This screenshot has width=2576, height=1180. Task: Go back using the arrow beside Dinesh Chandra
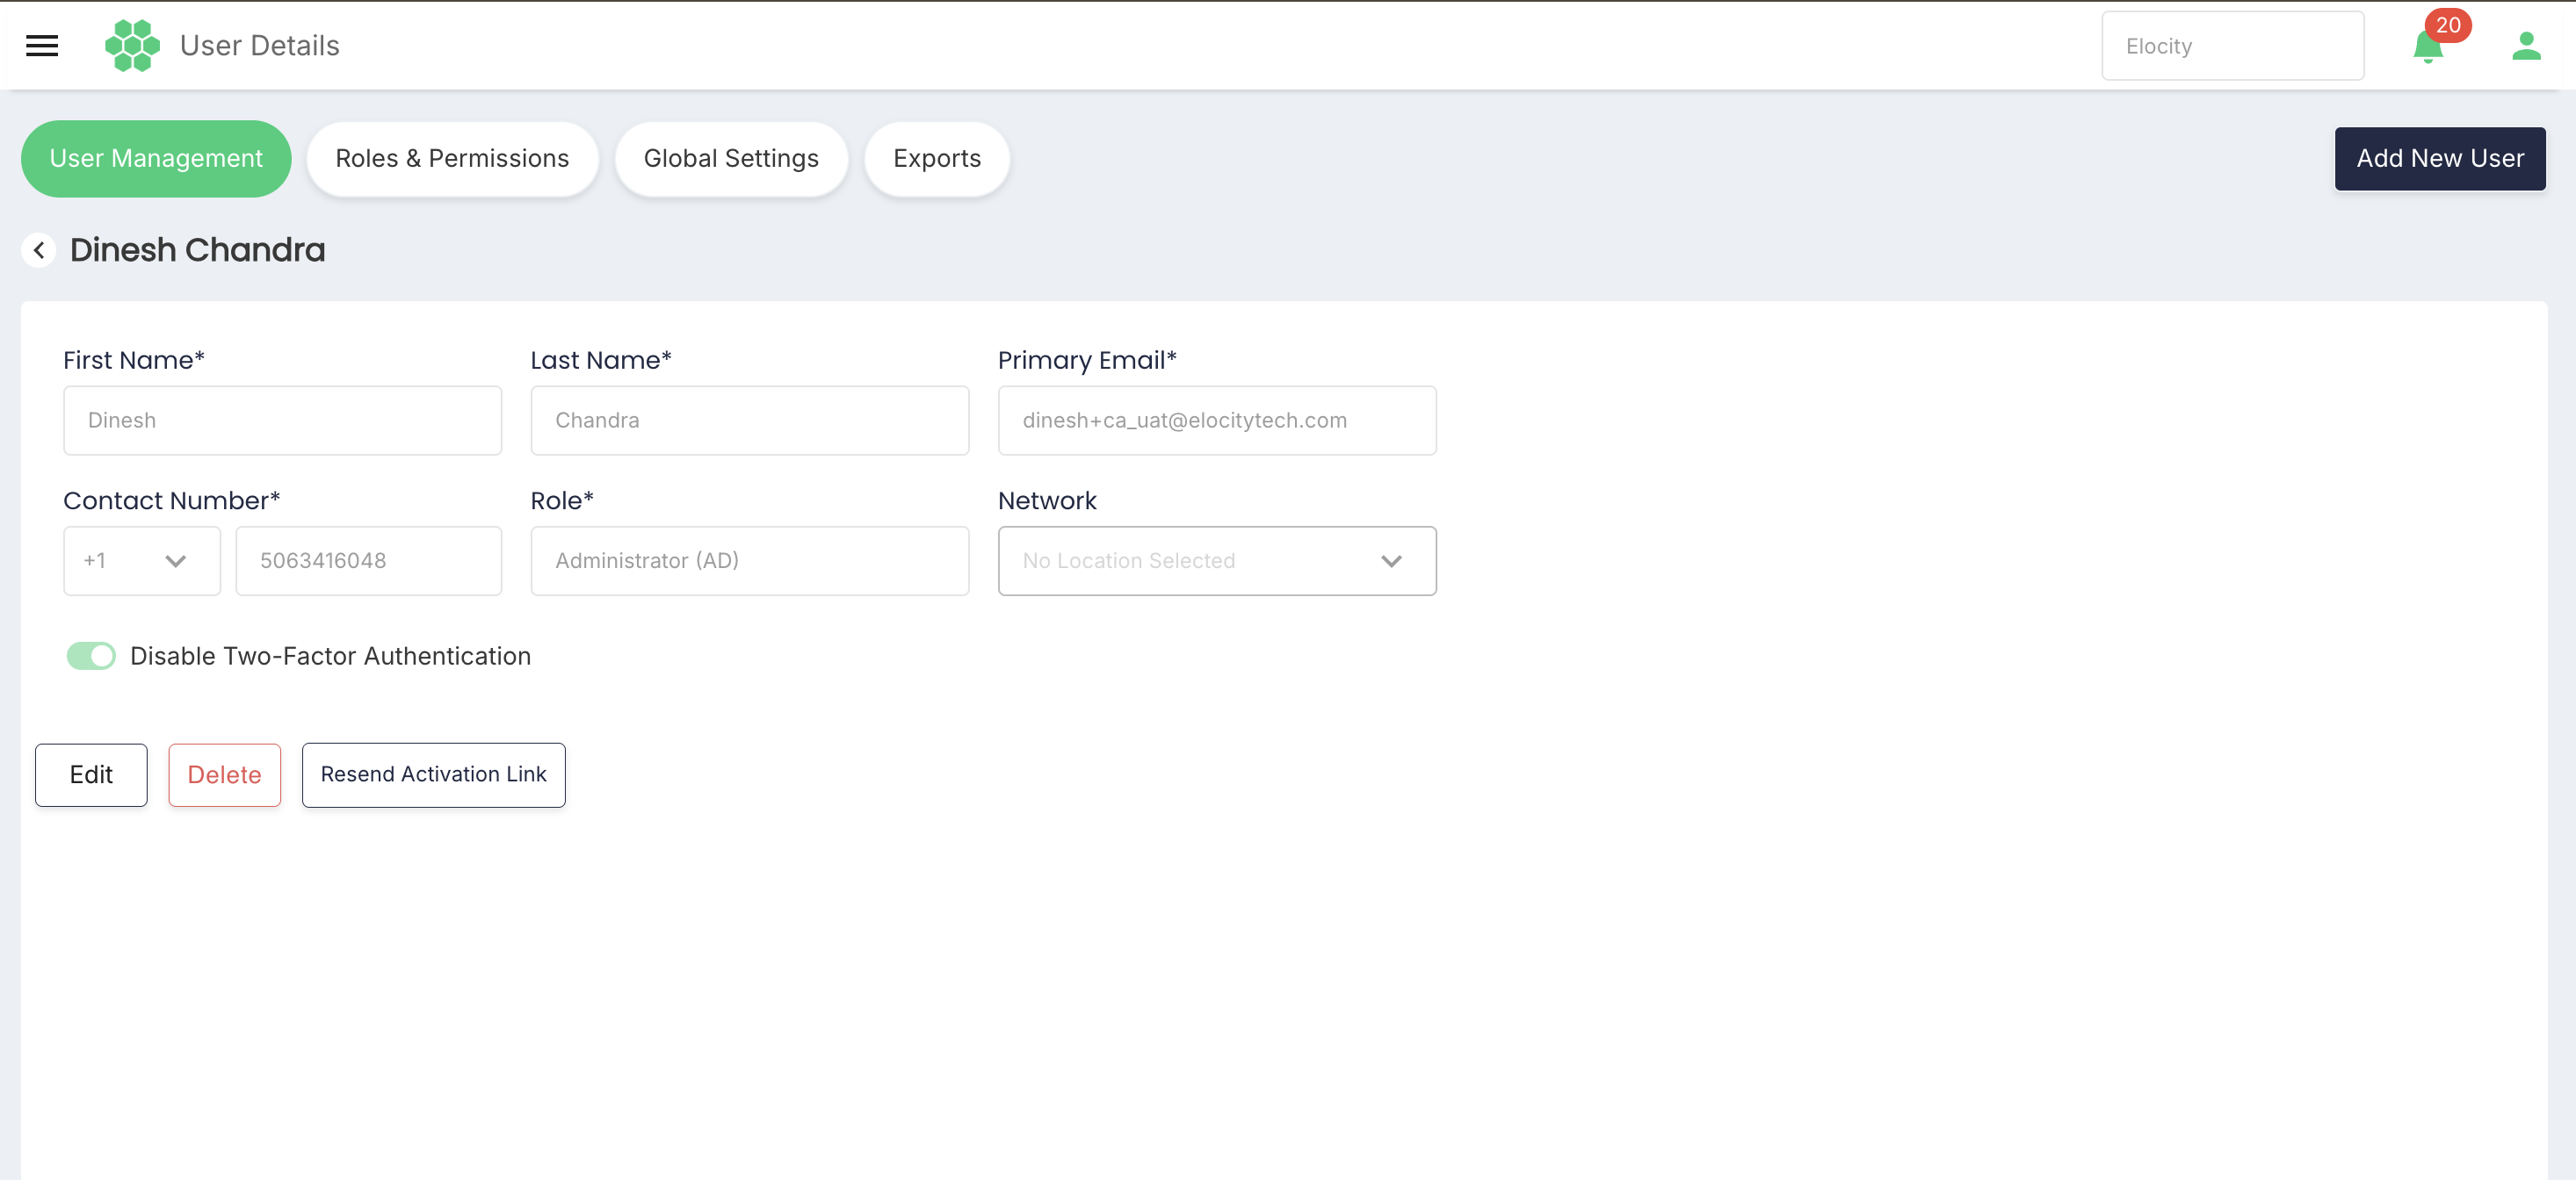[39, 250]
